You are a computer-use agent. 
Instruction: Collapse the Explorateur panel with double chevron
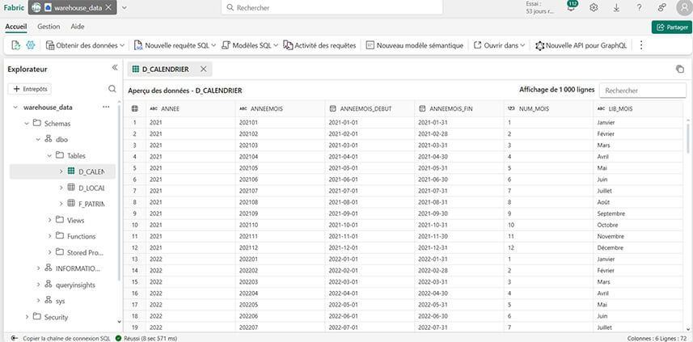coord(114,68)
